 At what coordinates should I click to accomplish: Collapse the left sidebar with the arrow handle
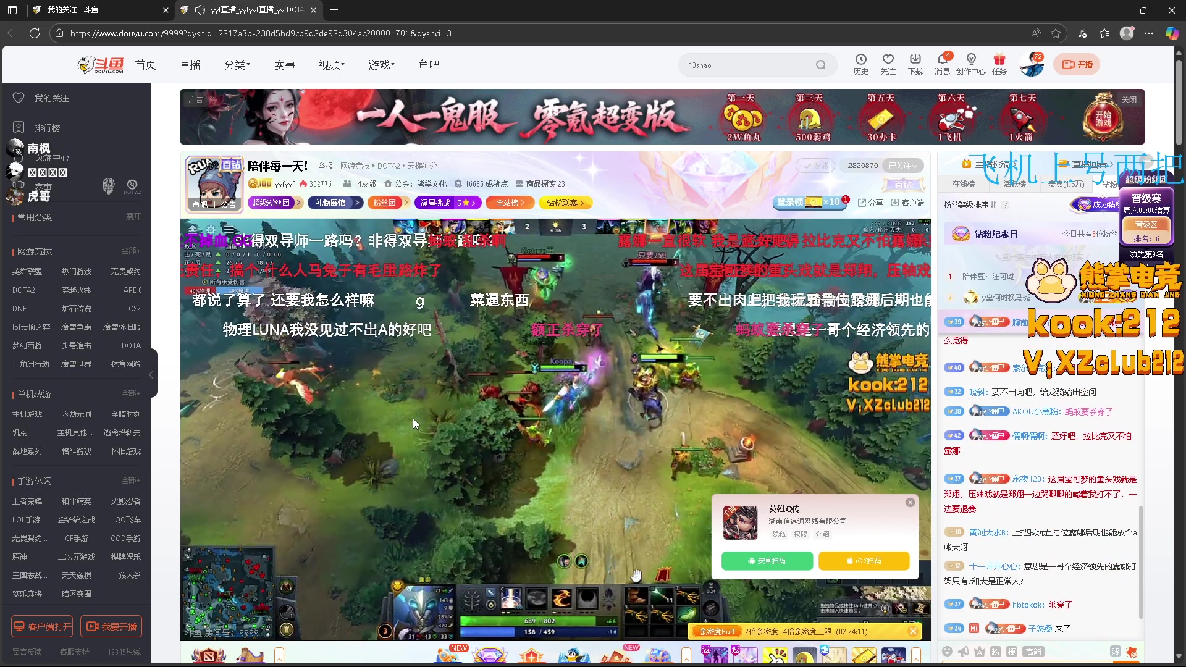[151, 374]
